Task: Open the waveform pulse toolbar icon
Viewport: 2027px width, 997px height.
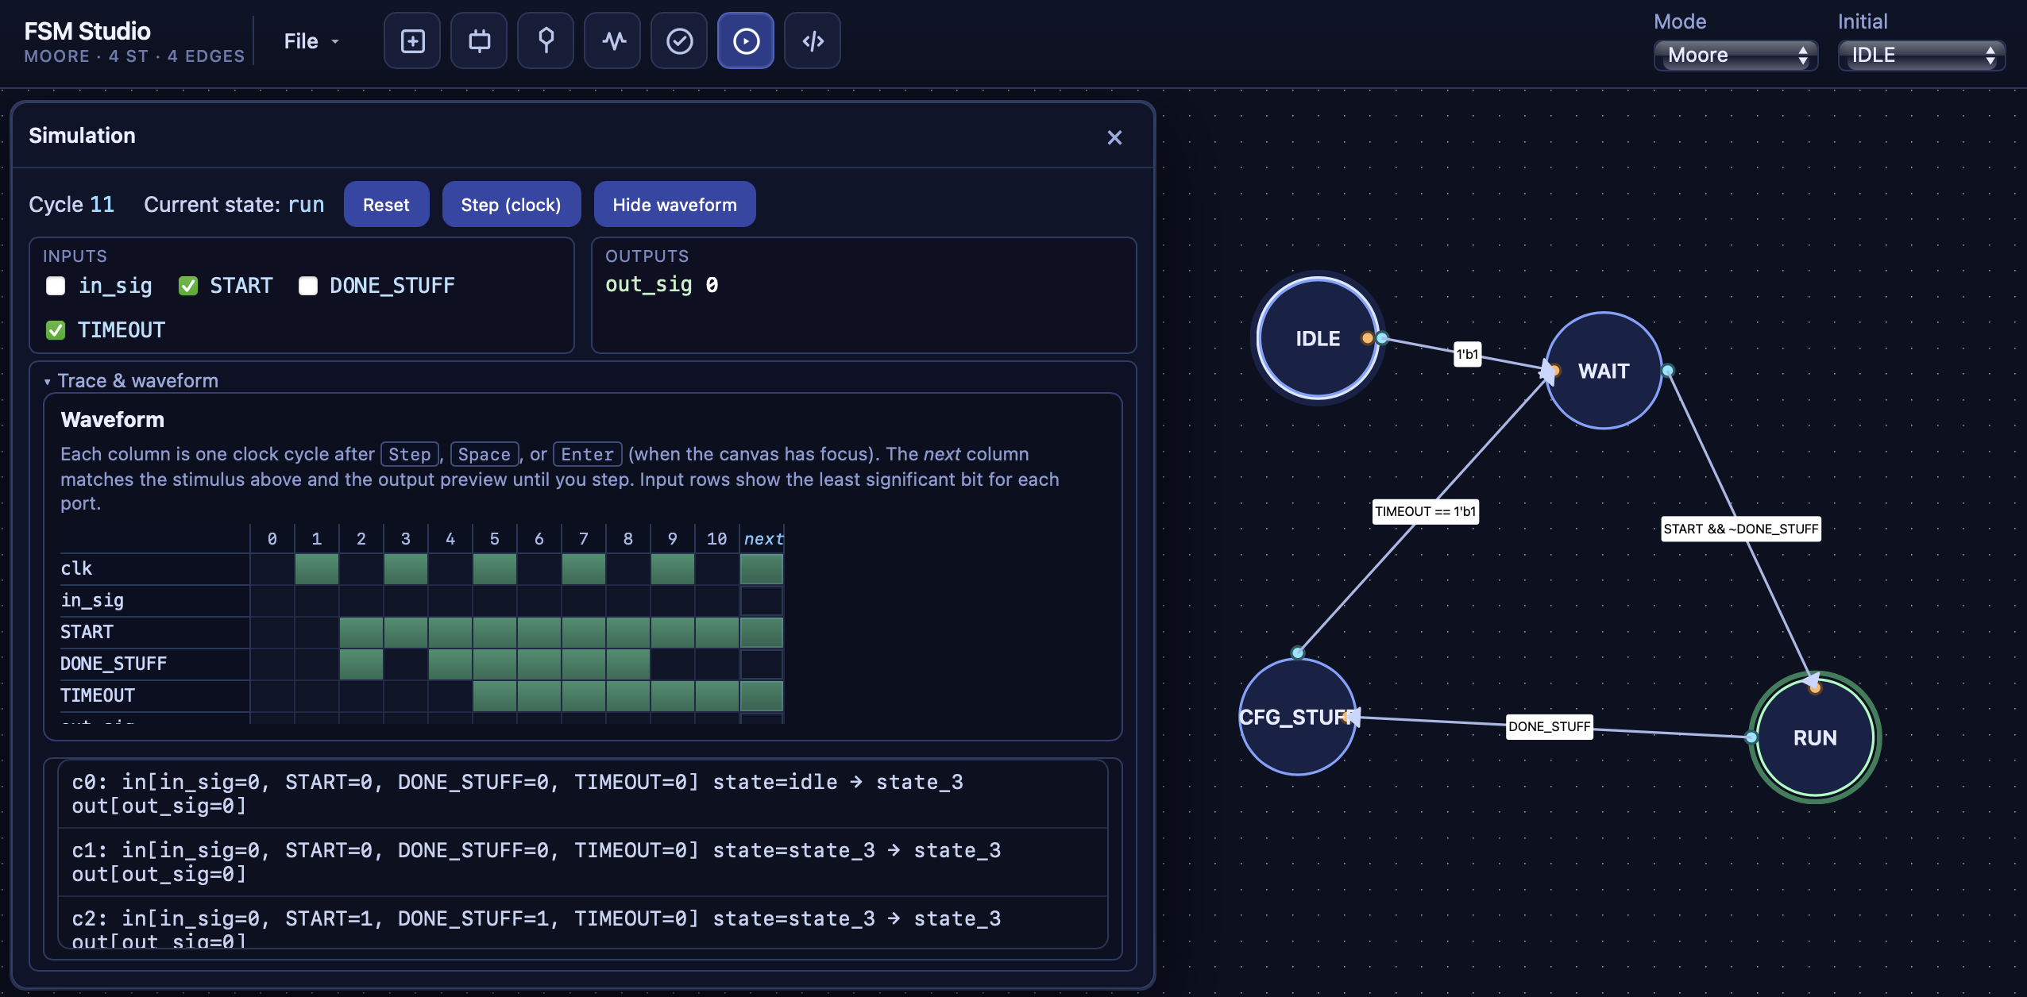Action: [x=612, y=40]
